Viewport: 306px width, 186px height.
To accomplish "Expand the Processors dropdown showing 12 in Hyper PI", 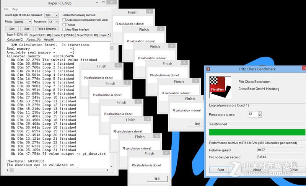I will [x=53, y=22].
